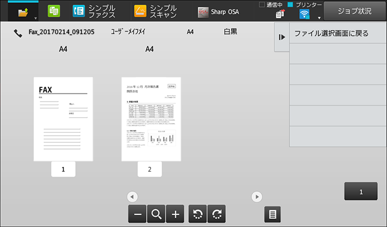The height and width of the screenshot is (227, 387).
Task: Go to next preview page arrow
Action: pos(256,197)
